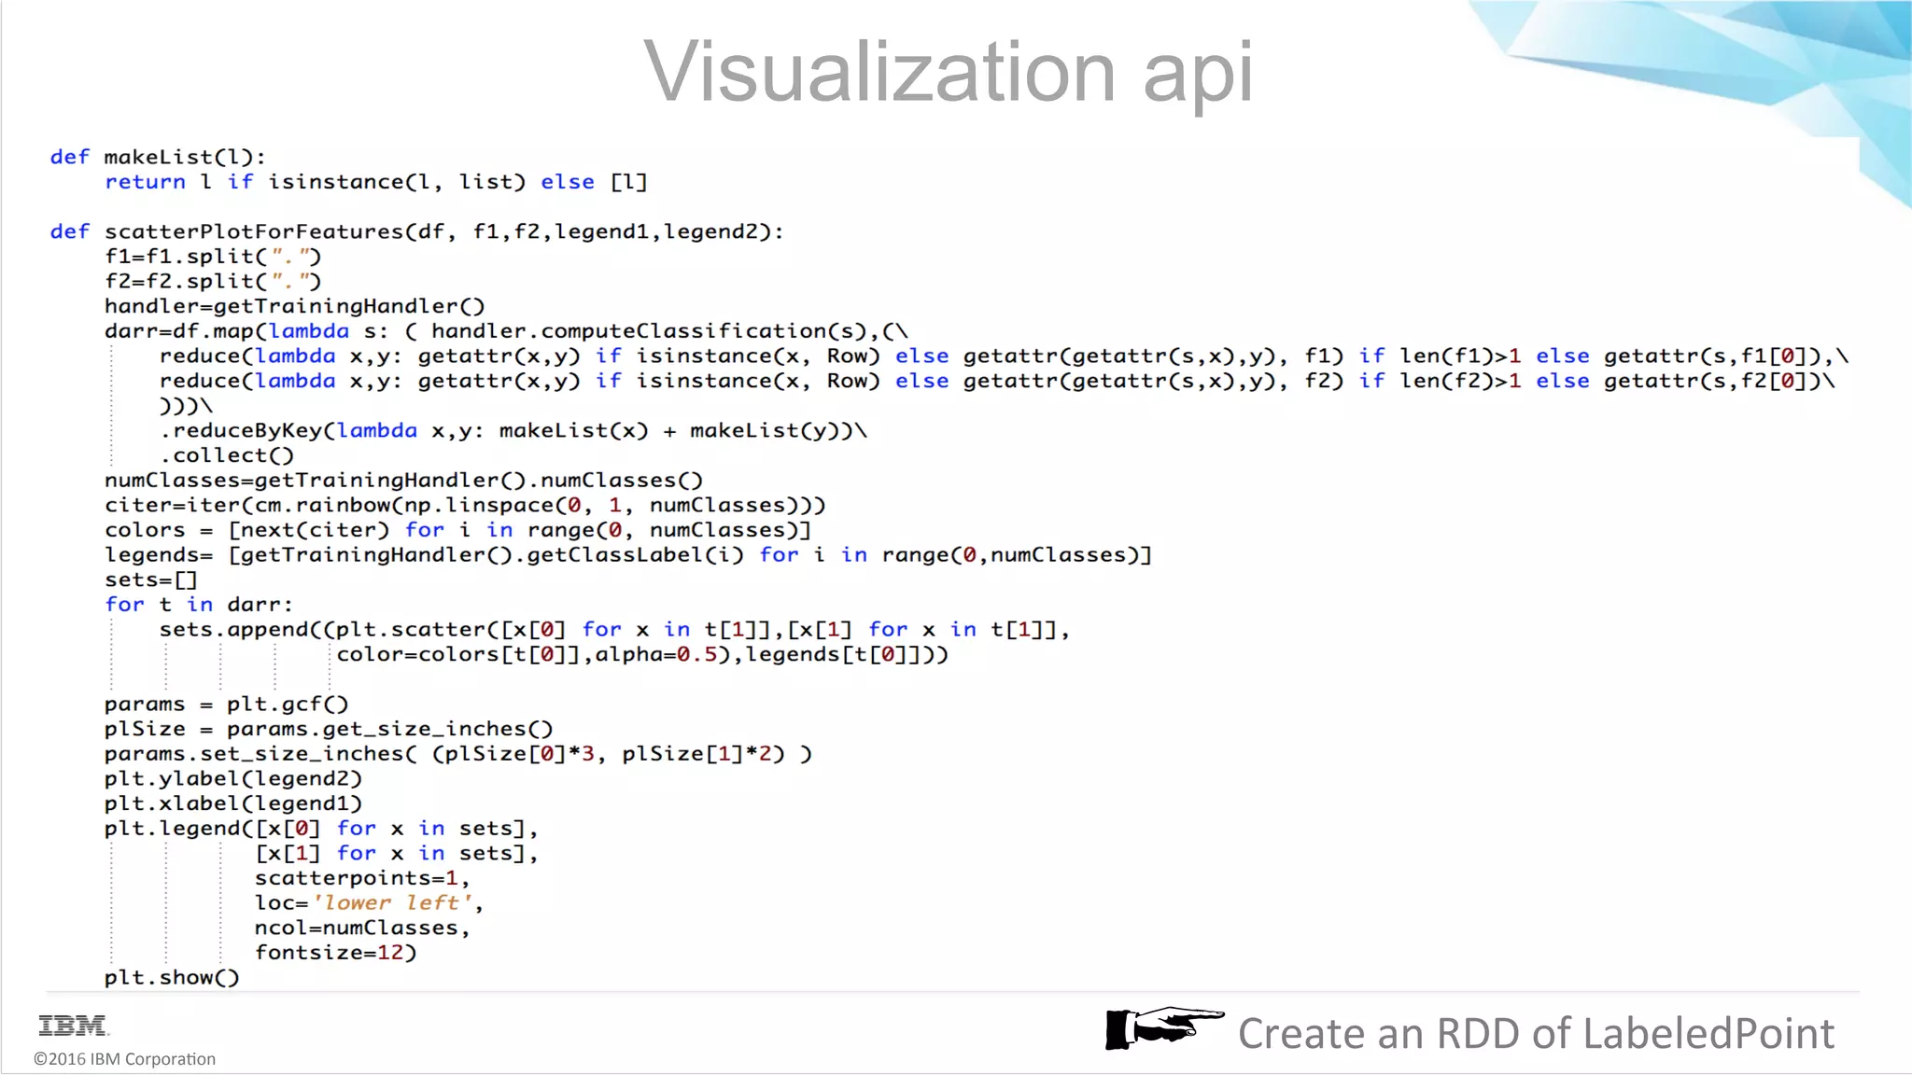
Task: Click the 'plt.ylabel(legend2)' line
Action: pyautogui.click(x=233, y=779)
